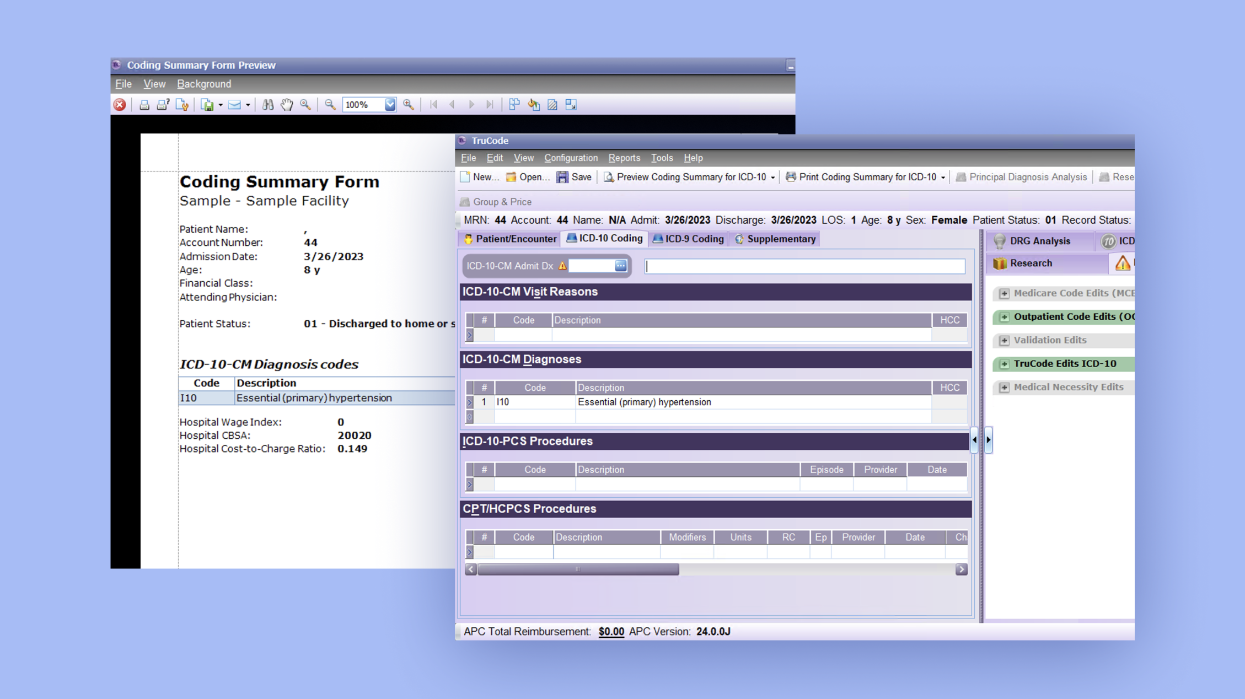Open the Find (binoculars) tool in preview toolbar
Image resolution: width=1245 pixels, height=699 pixels.
pyautogui.click(x=267, y=105)
